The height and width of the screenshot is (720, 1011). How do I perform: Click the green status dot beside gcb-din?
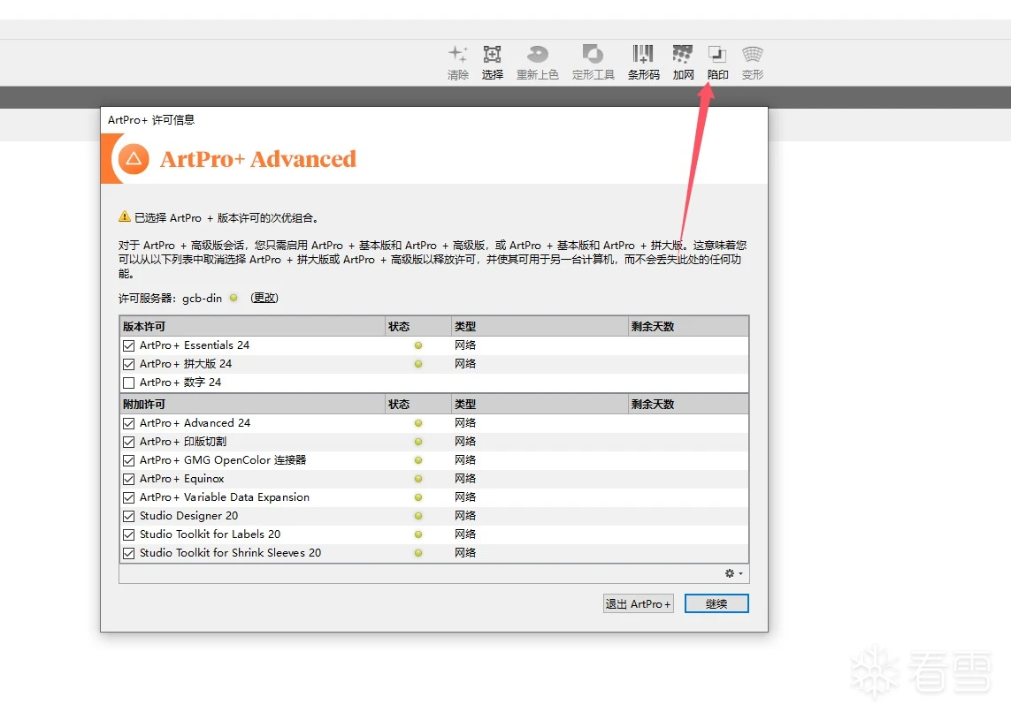click(x=234, y=298)
